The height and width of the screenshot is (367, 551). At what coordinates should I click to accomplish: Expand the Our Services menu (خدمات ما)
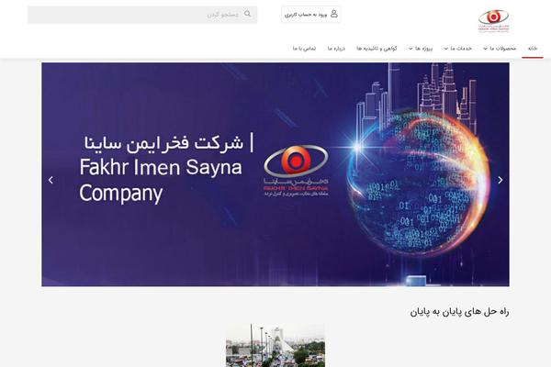457,49
